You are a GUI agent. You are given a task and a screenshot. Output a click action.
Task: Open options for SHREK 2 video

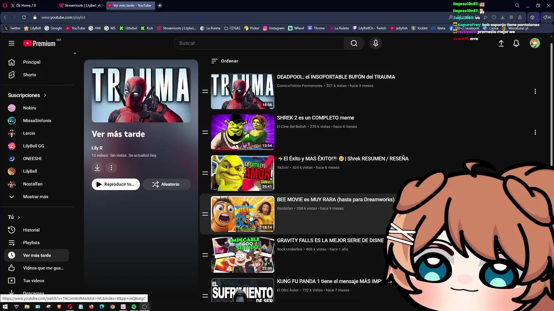pyautogui.click(x=535, y=132)
